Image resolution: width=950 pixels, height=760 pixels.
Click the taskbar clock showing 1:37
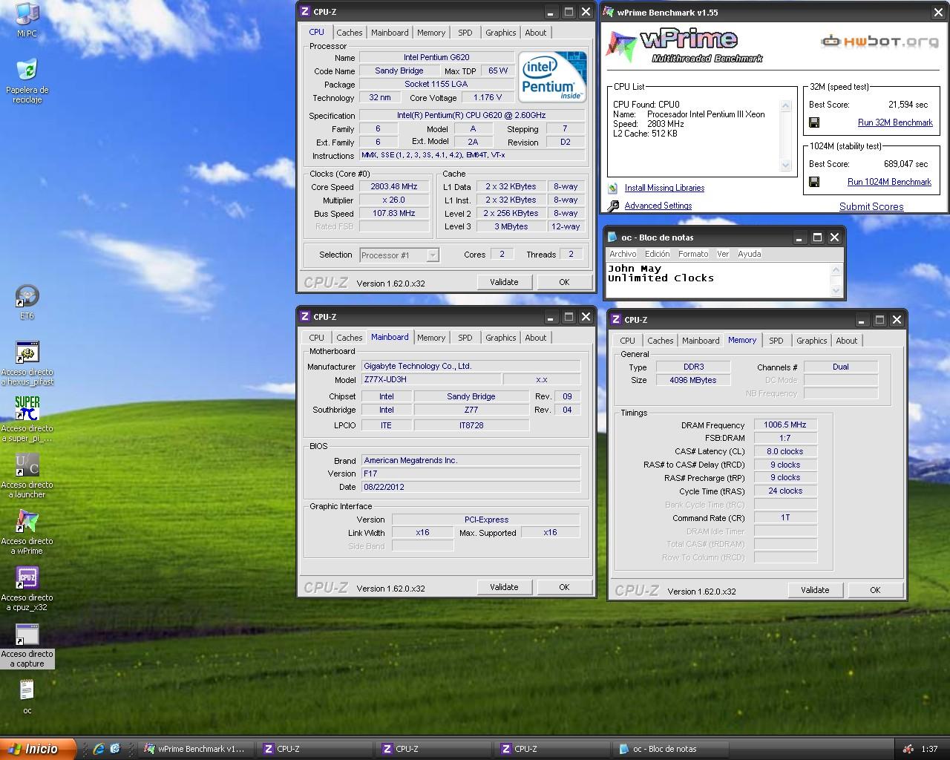929,749
